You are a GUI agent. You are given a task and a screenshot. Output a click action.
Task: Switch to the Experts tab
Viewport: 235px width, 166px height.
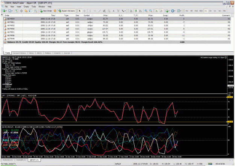pyautogui.click(x=57, y=53)
